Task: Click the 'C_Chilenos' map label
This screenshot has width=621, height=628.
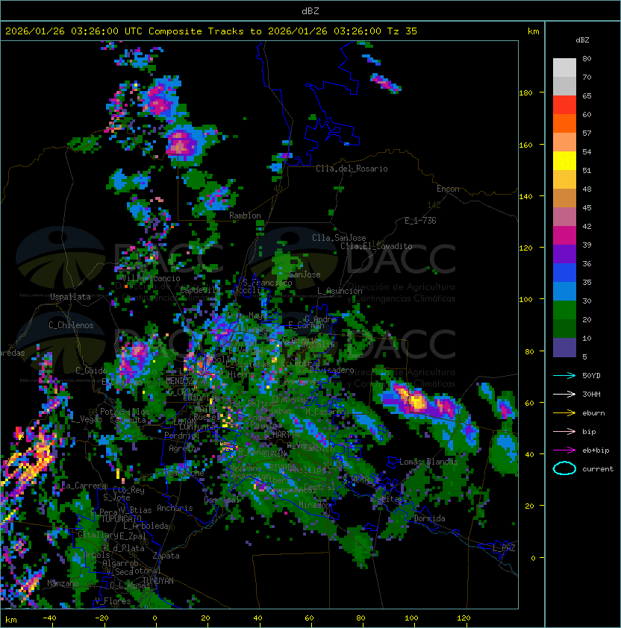Action: pyautogui.click(x=71, y=325)
